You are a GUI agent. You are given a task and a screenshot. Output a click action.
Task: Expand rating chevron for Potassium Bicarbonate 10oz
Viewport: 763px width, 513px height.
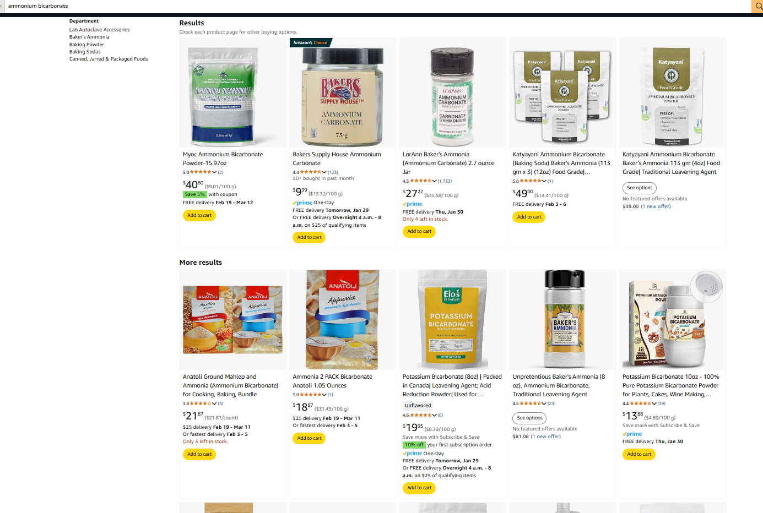(654, 403)
